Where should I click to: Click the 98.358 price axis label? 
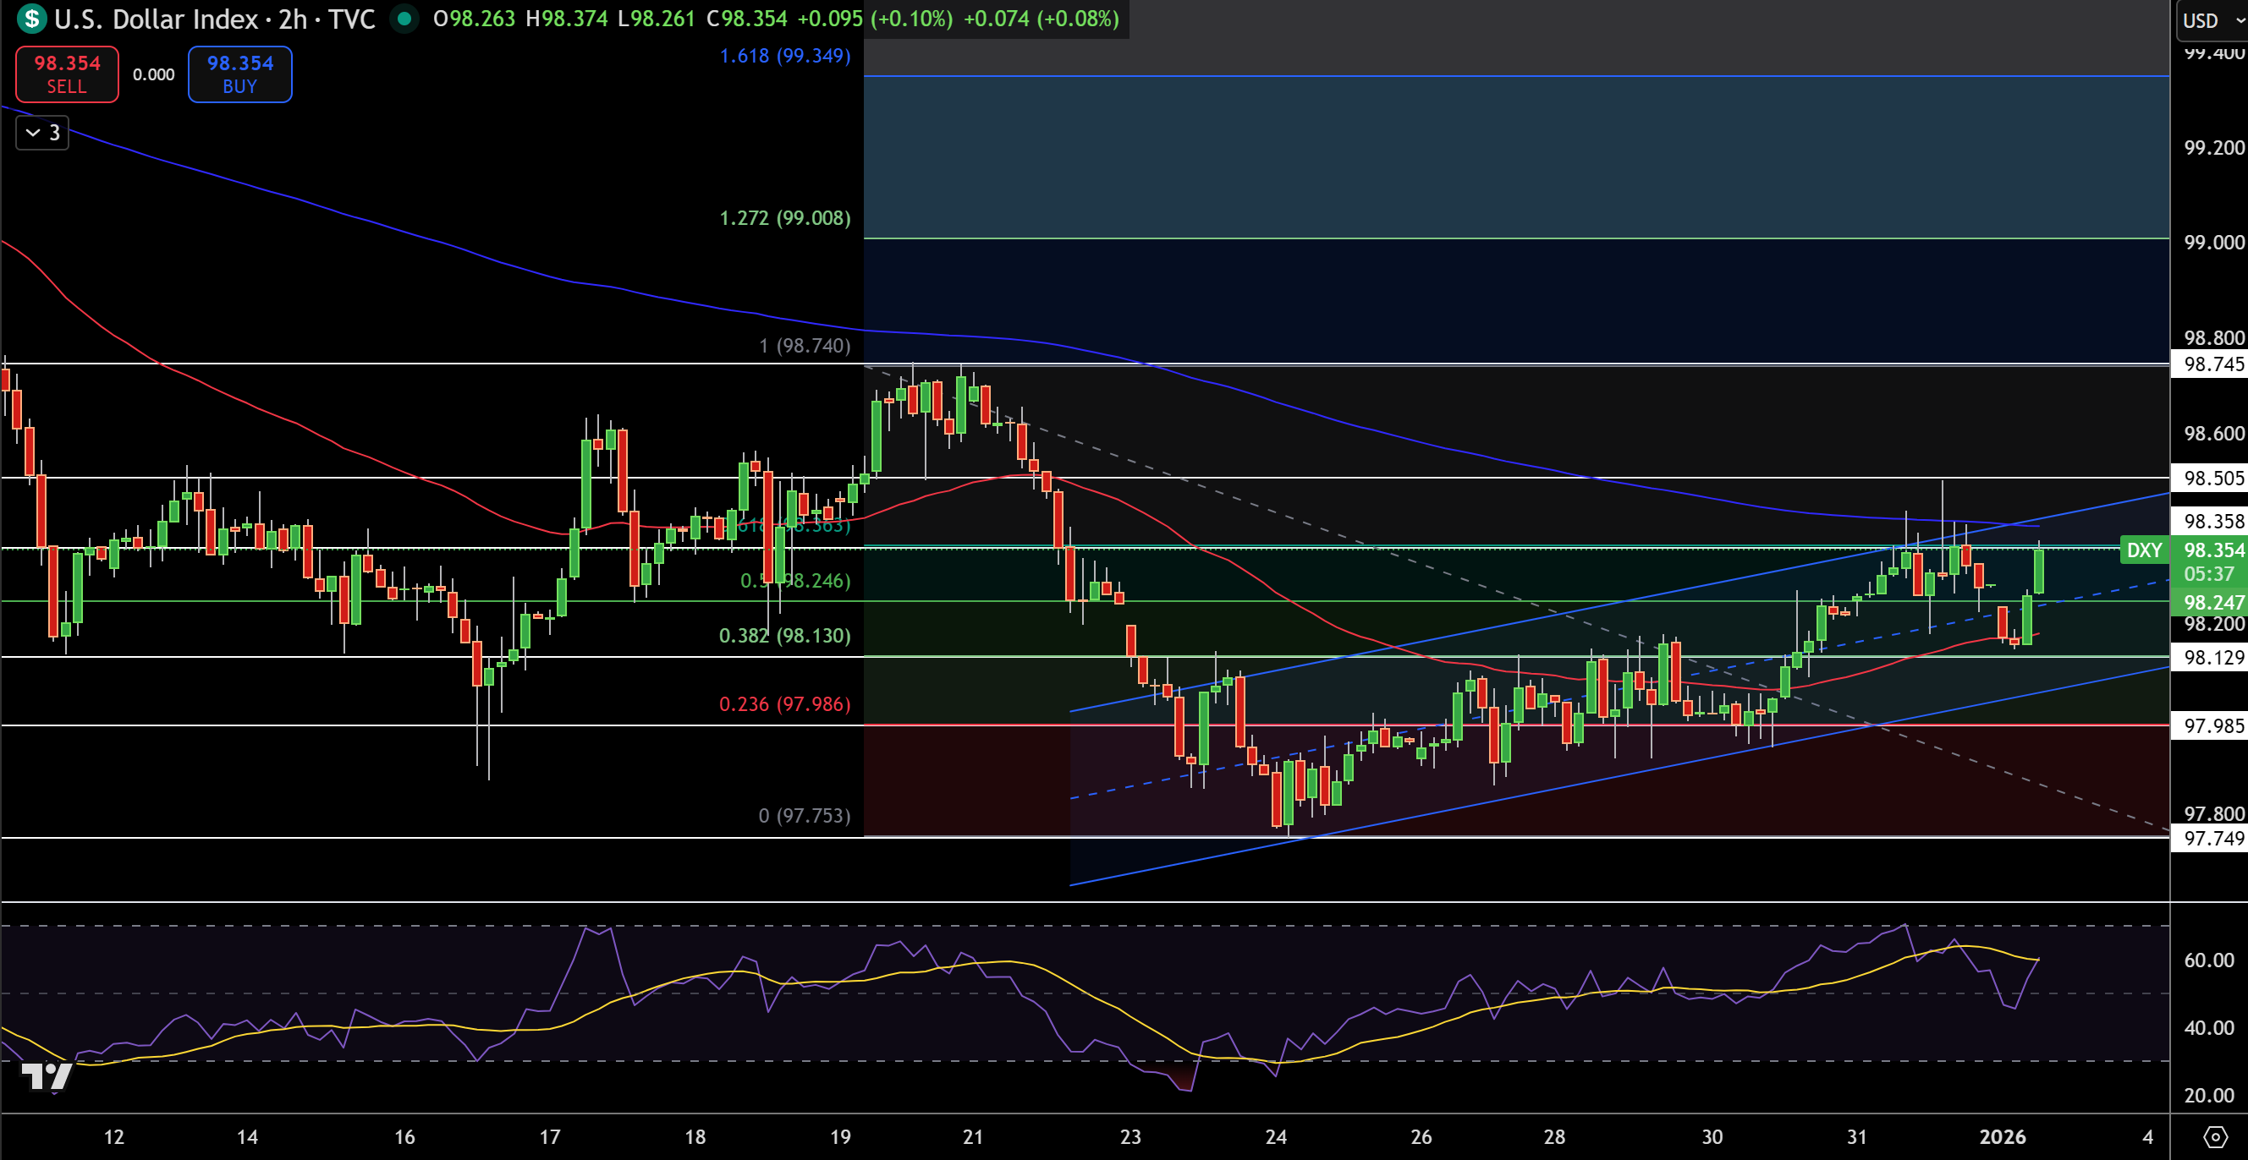point(2211,522)
